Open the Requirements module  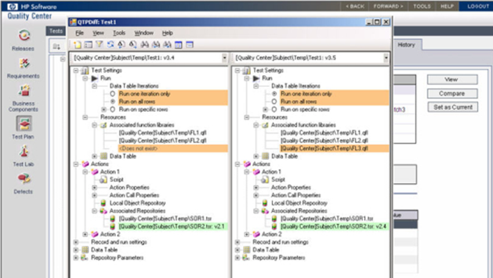click(23, 64)
